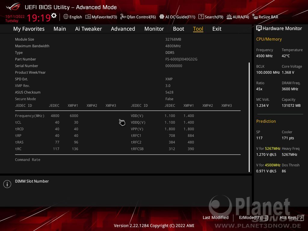
Task: Click the Capacity value 131072 MB
Action: pyautogui.click(x=291, y=106)
